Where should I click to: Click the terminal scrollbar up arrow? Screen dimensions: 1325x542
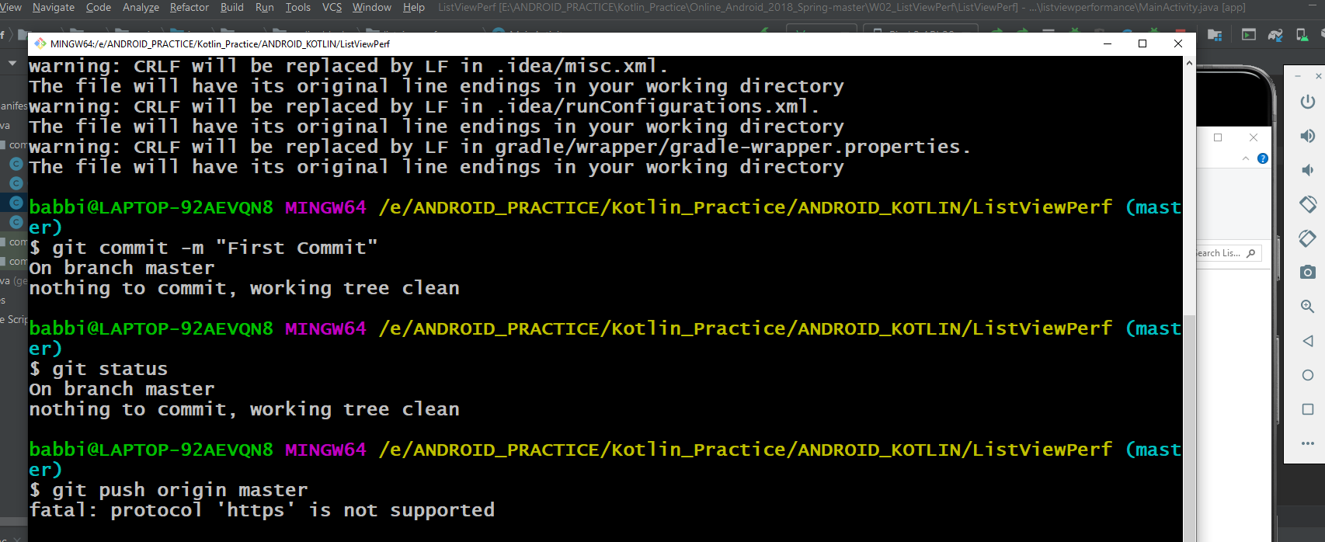(x=1189, y=64)
